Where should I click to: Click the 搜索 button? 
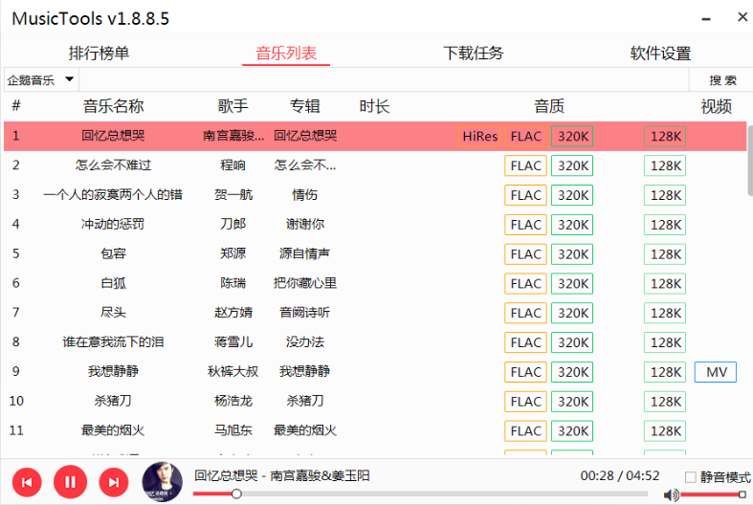pos(722,80)
